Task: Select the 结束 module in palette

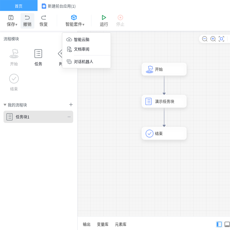Action: point(14,79)
